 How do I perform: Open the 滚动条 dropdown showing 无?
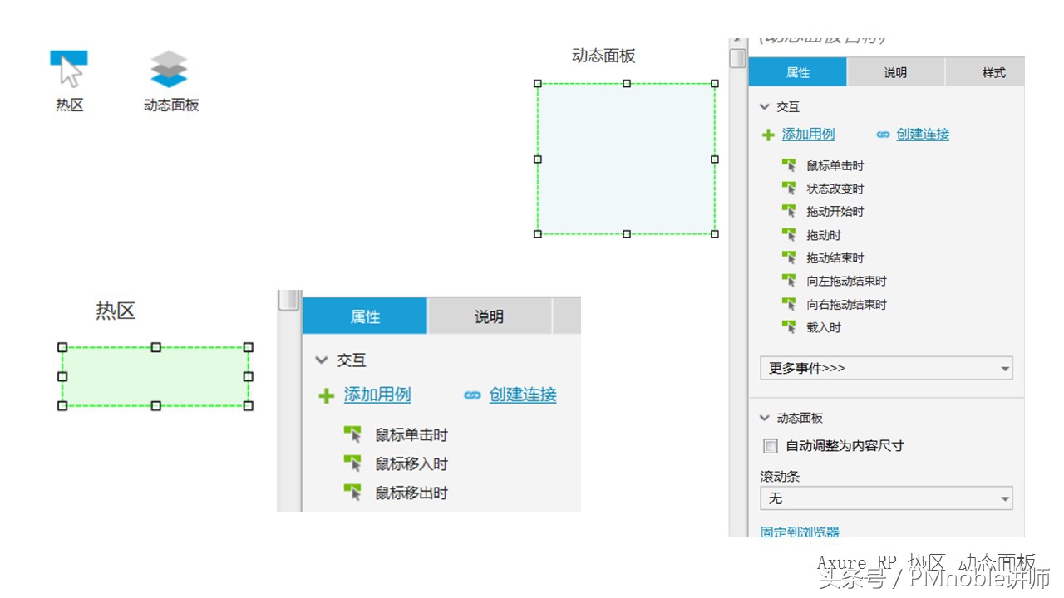coord(885,498)
